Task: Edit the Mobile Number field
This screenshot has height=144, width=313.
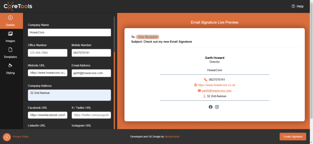Action: click(x=91, y=53)
